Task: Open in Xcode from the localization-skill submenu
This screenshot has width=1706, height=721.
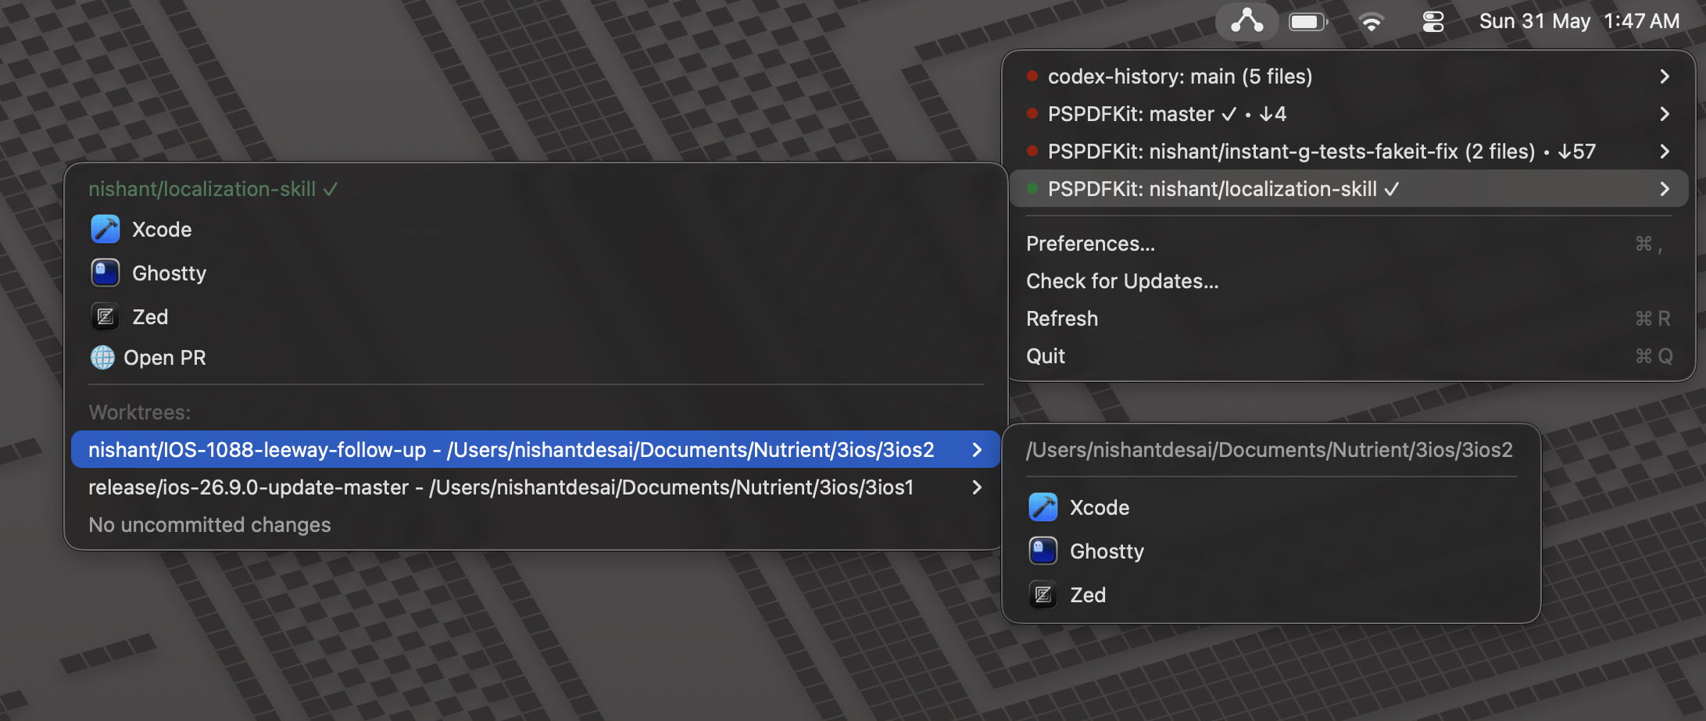Action: pos(535,230)
